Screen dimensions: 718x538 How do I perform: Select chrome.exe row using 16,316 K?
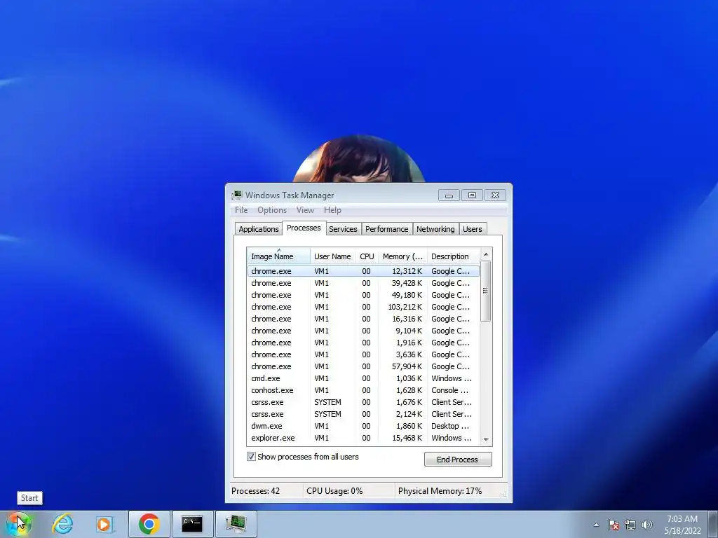pyautogui.click(x=364, y=319)
